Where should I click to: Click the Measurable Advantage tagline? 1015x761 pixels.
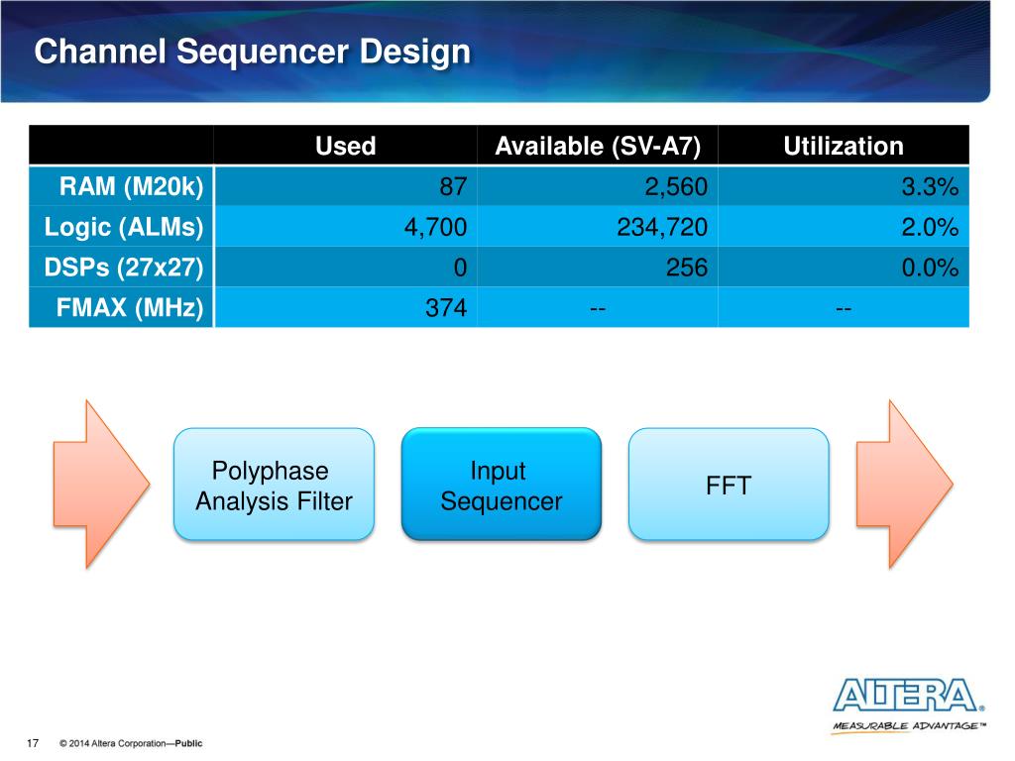(x=909, y=726)
